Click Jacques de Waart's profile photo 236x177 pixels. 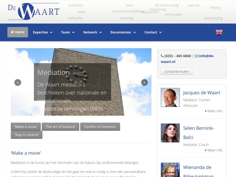(x=170, y=97)
